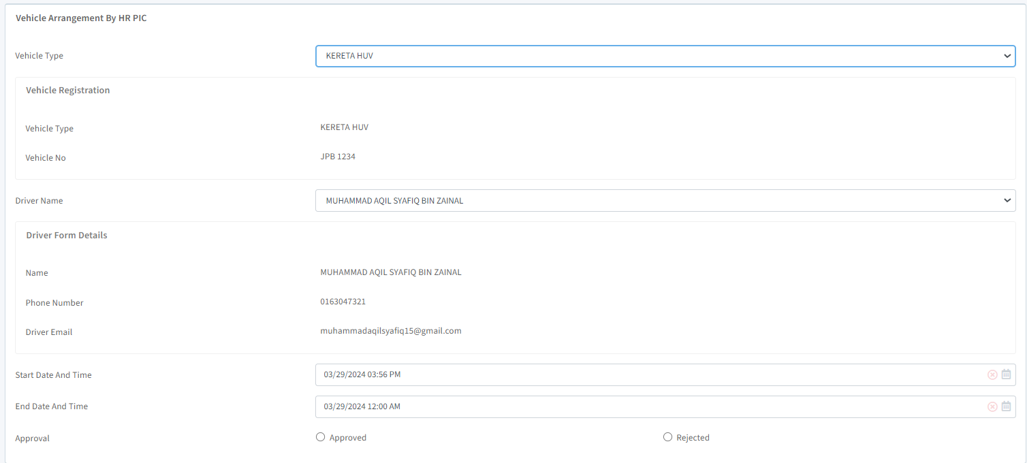Image resolution: width=1027 pixels, height=463 pixels.
Task: Click into the End Date And Time field
Action: [647, 406]
